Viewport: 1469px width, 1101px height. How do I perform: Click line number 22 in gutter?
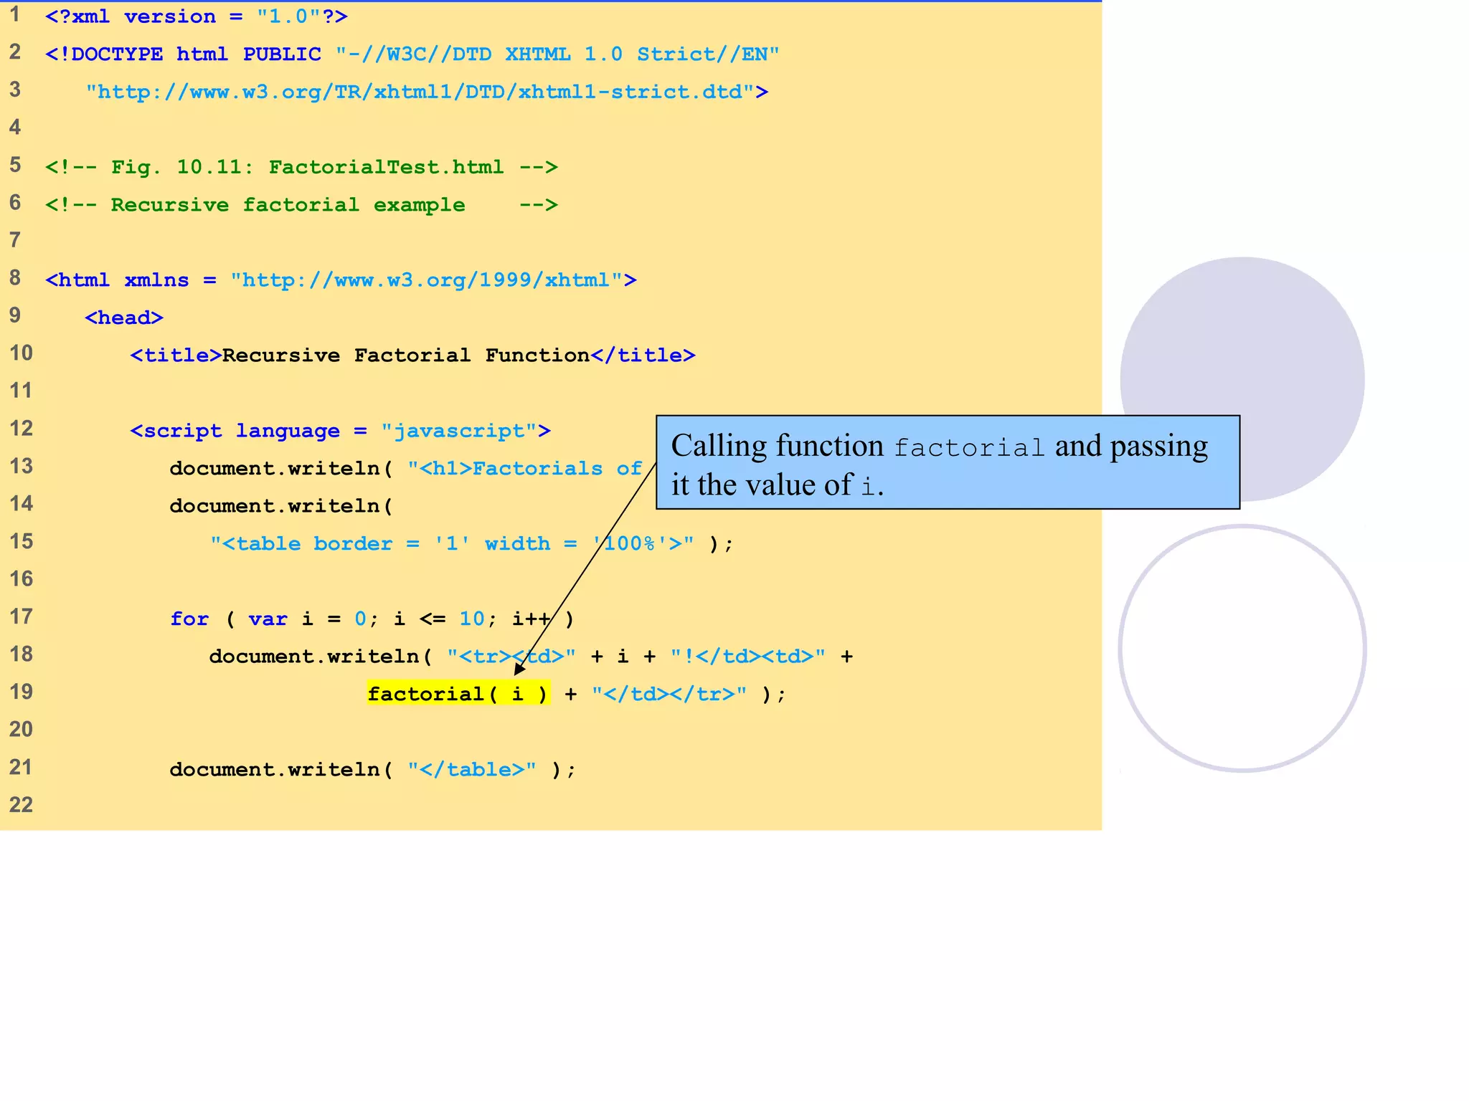pyautogui.click(x=21, y=805)
